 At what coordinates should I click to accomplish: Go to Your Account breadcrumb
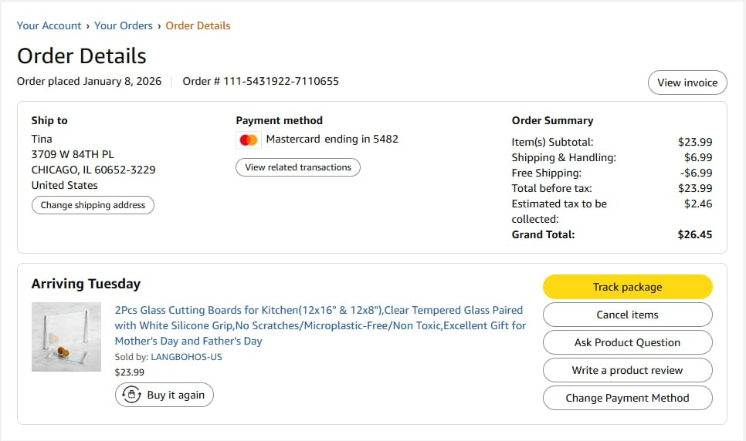click(49, 25)
